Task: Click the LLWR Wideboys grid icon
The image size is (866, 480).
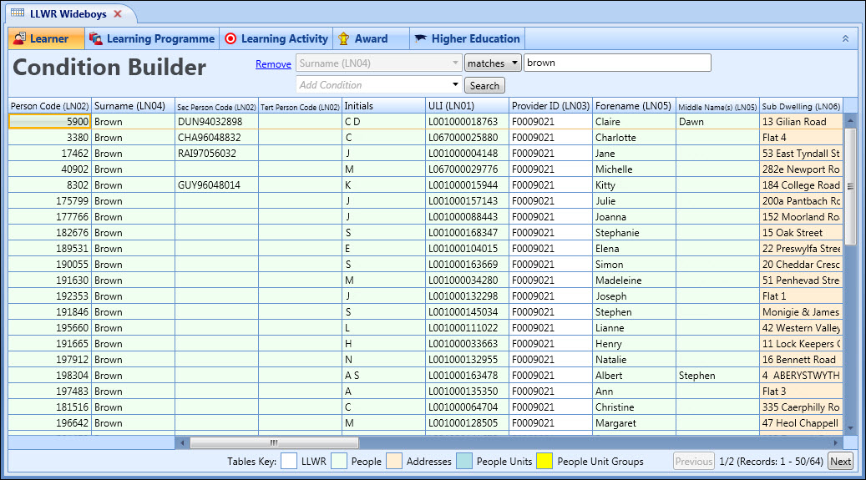Action: [17, 13]
